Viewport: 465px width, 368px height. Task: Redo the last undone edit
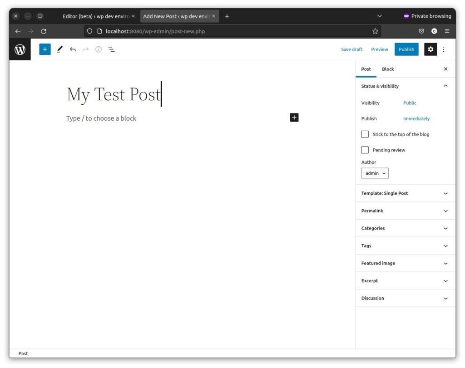click(x=86, y=49)
